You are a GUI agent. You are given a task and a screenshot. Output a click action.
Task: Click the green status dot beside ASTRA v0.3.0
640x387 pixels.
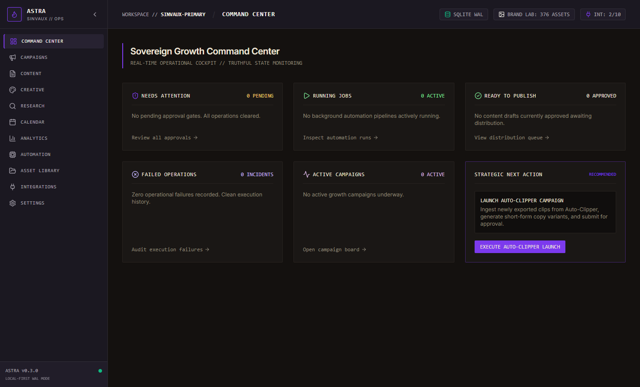tap(100, 371)
